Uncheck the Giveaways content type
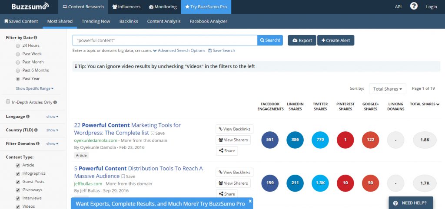This screenshot has height=209, width=445. click(x=17, y=190)
